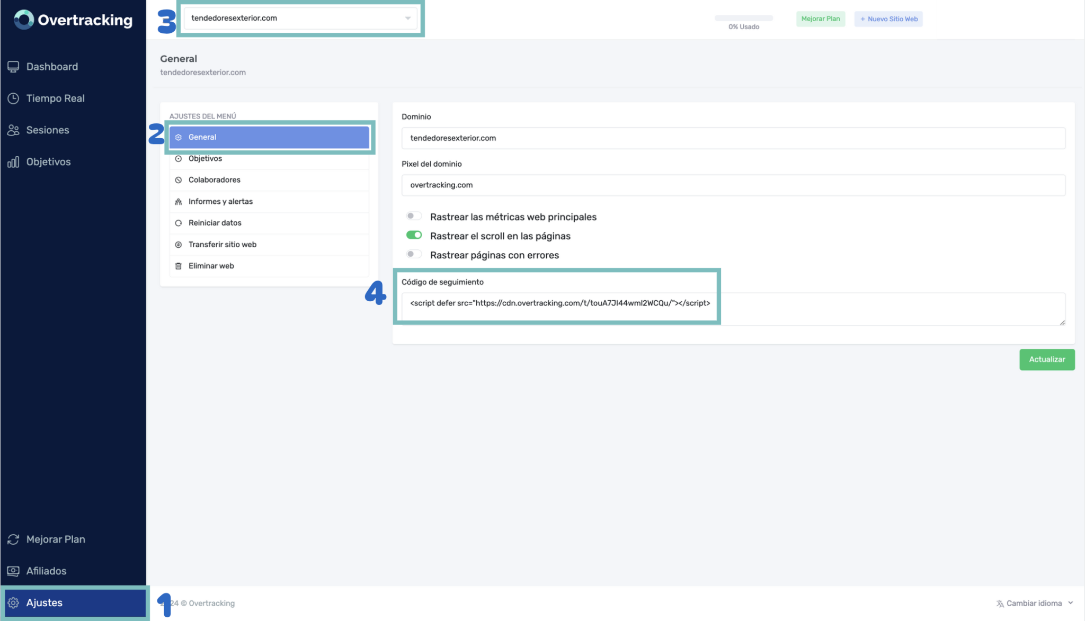Expand the Cambiar idioma dropdown
This screenshot has width=1085, height=621.
(1035, 604)
